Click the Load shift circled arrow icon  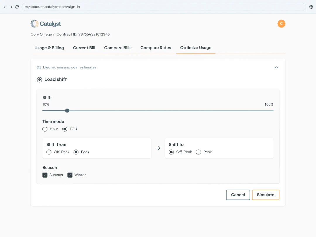(x=39, y=80)
